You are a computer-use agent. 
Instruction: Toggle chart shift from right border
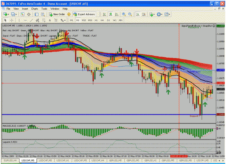pos(144,14)
